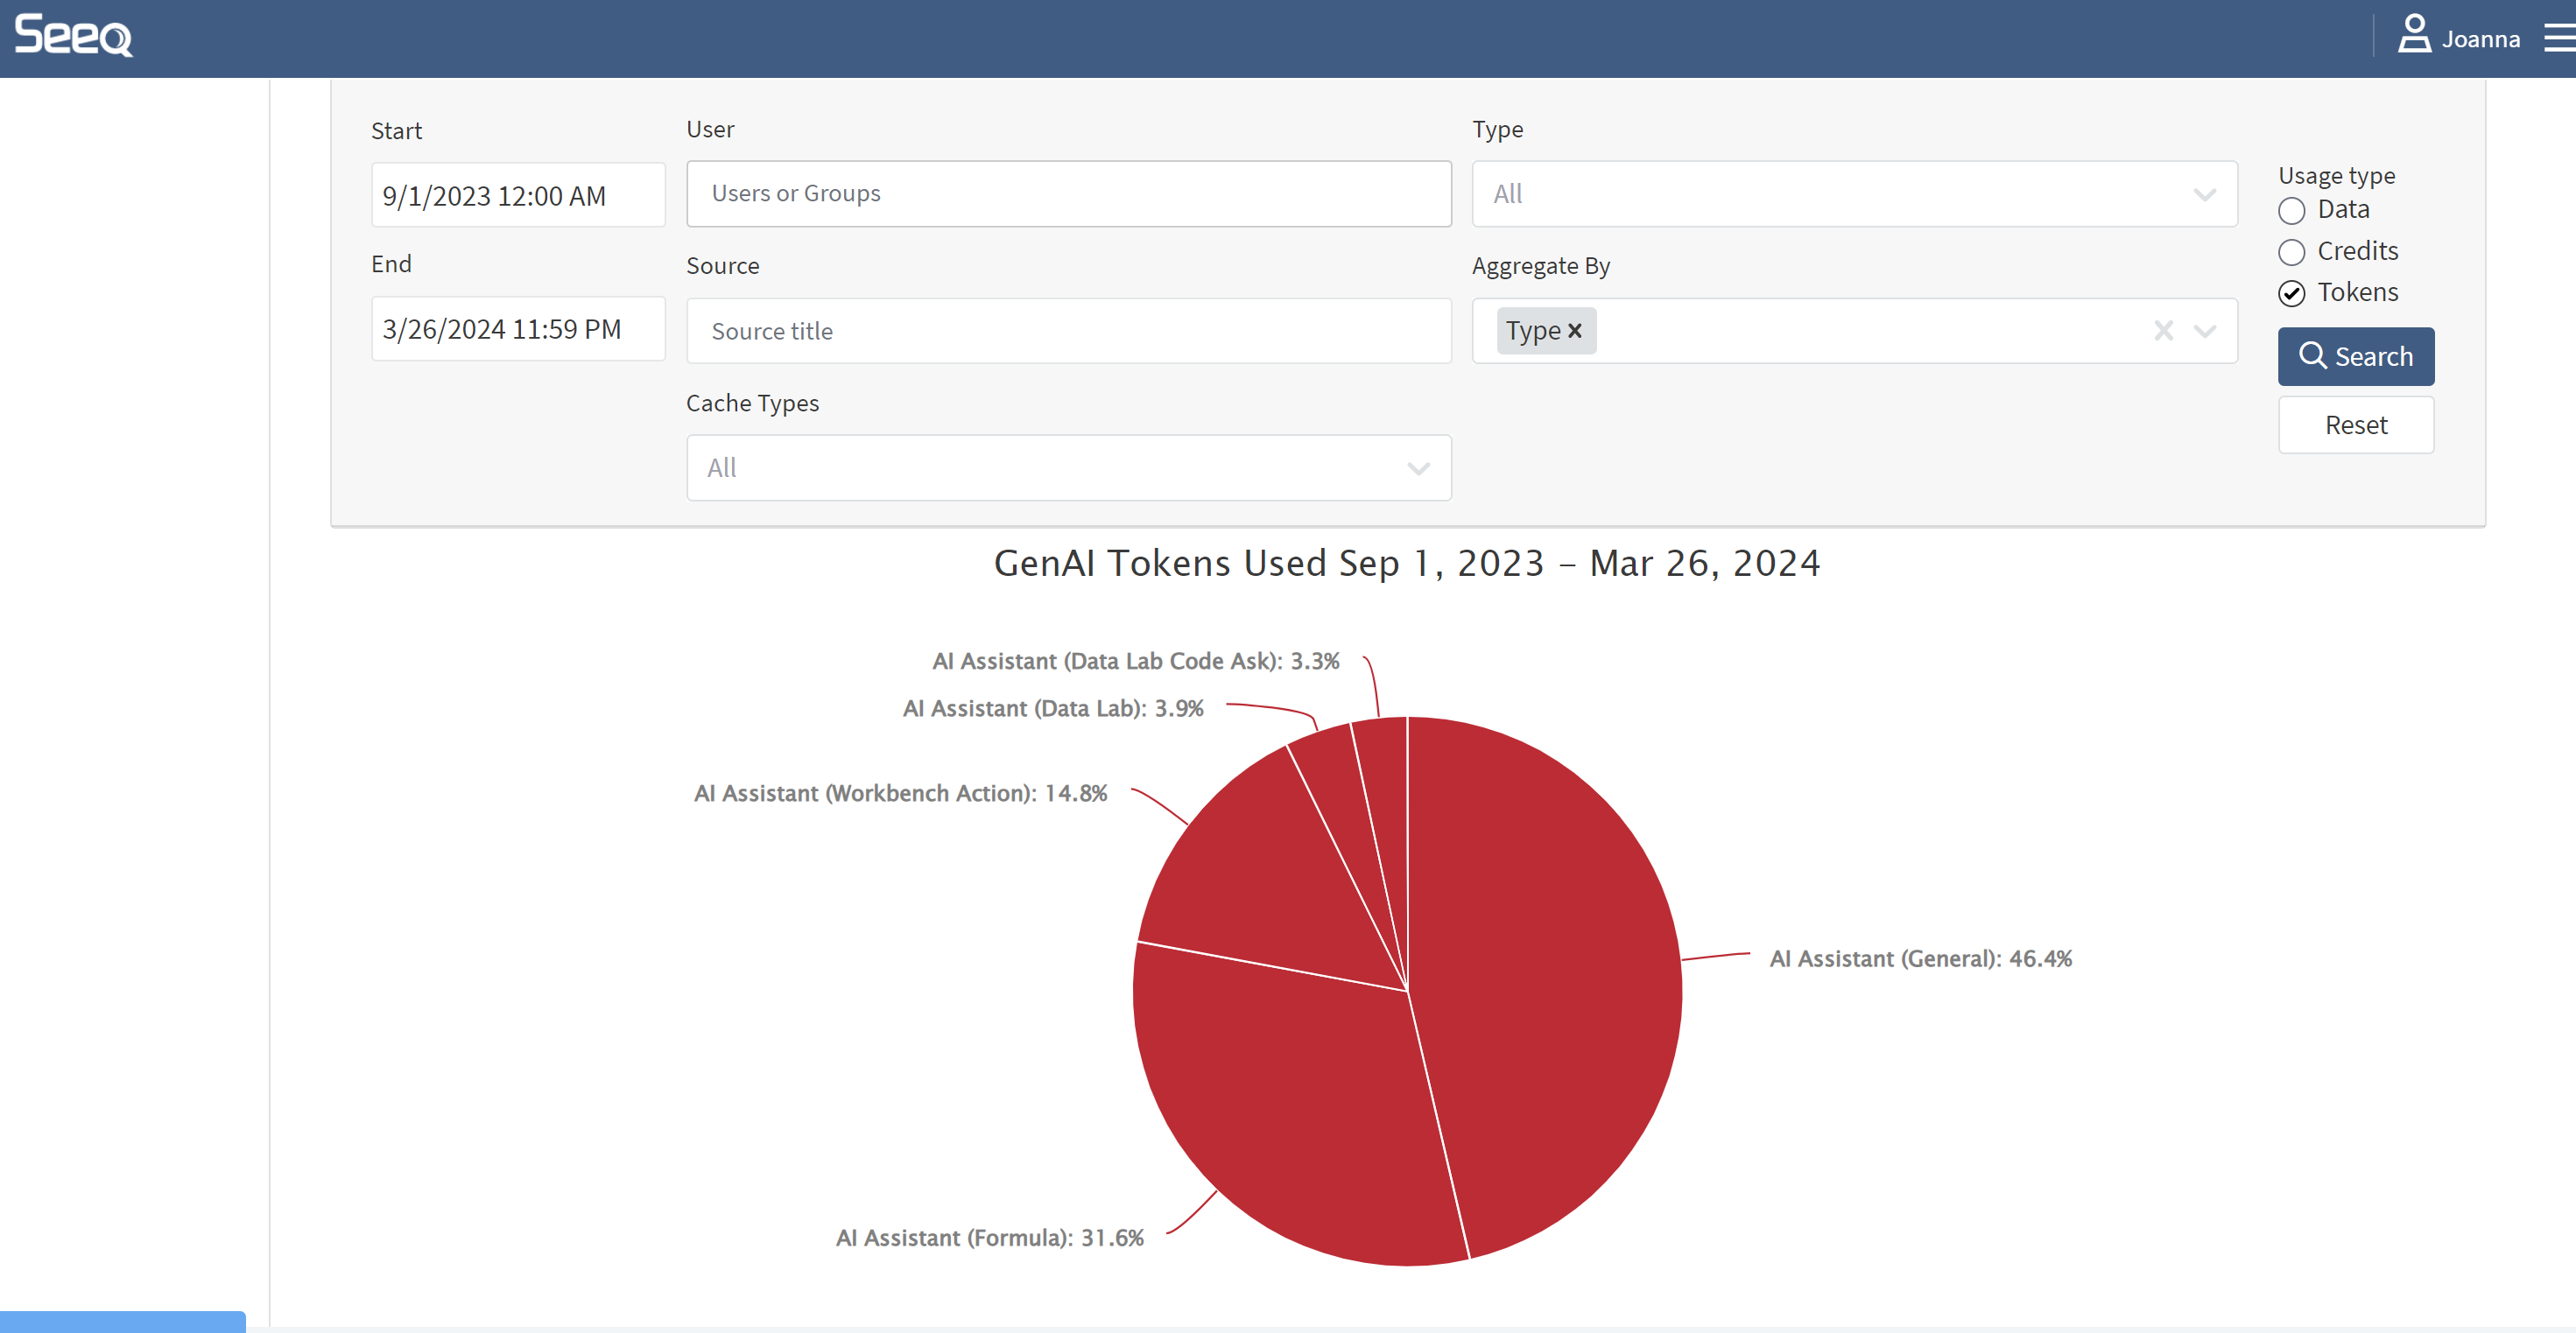
Task: Click the Source title input
Action: point(1068,331)
